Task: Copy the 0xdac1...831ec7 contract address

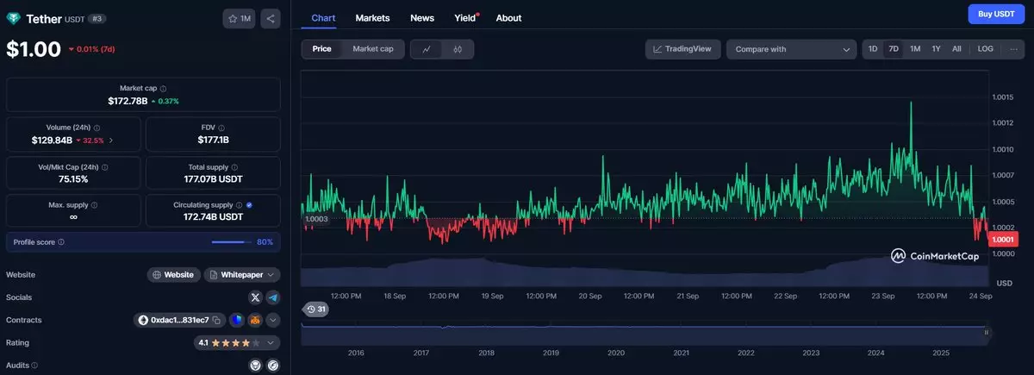Action: [217, 320]
